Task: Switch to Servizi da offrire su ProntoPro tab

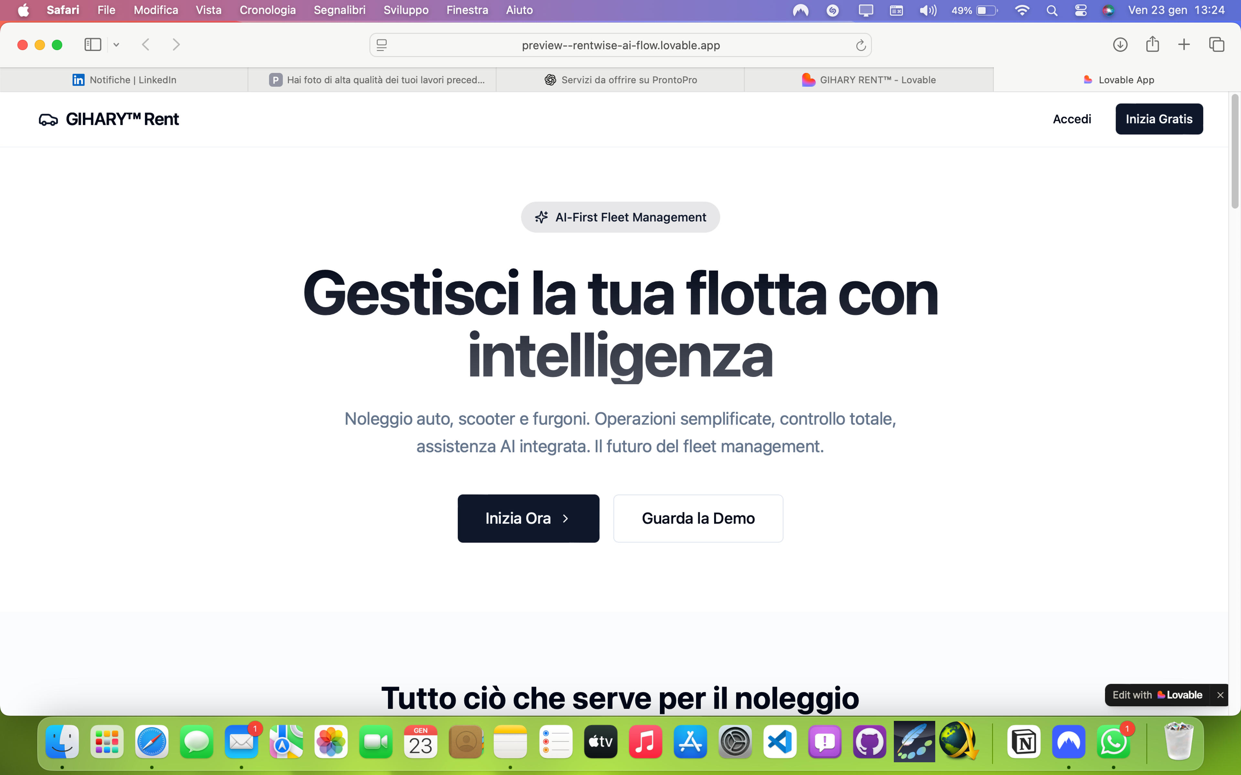Action: (x=620, y=80)
